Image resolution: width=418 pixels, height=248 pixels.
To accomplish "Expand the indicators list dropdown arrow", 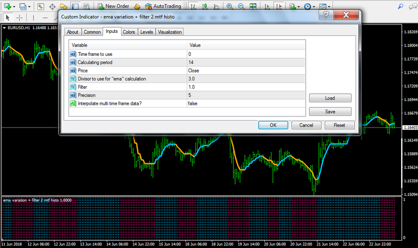I will (300, 7).
